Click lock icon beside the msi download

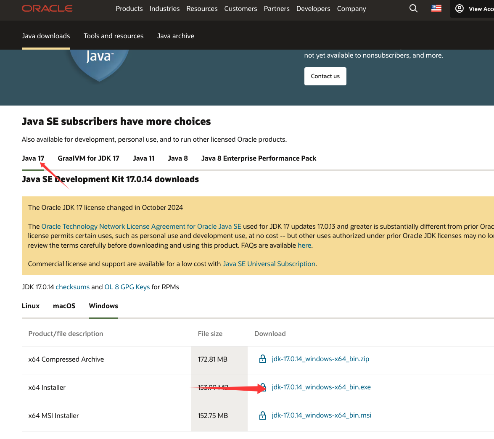[263, 415]
